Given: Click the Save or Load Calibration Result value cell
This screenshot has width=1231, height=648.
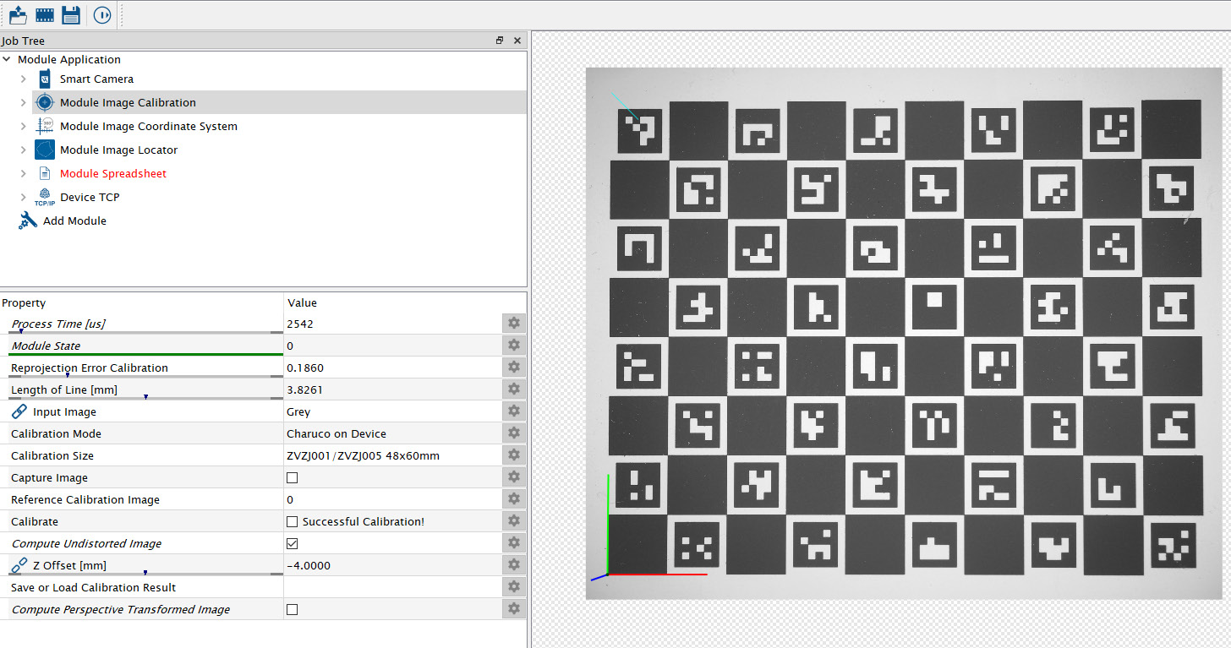Looking at the screenshot, I should click(393, 587).
